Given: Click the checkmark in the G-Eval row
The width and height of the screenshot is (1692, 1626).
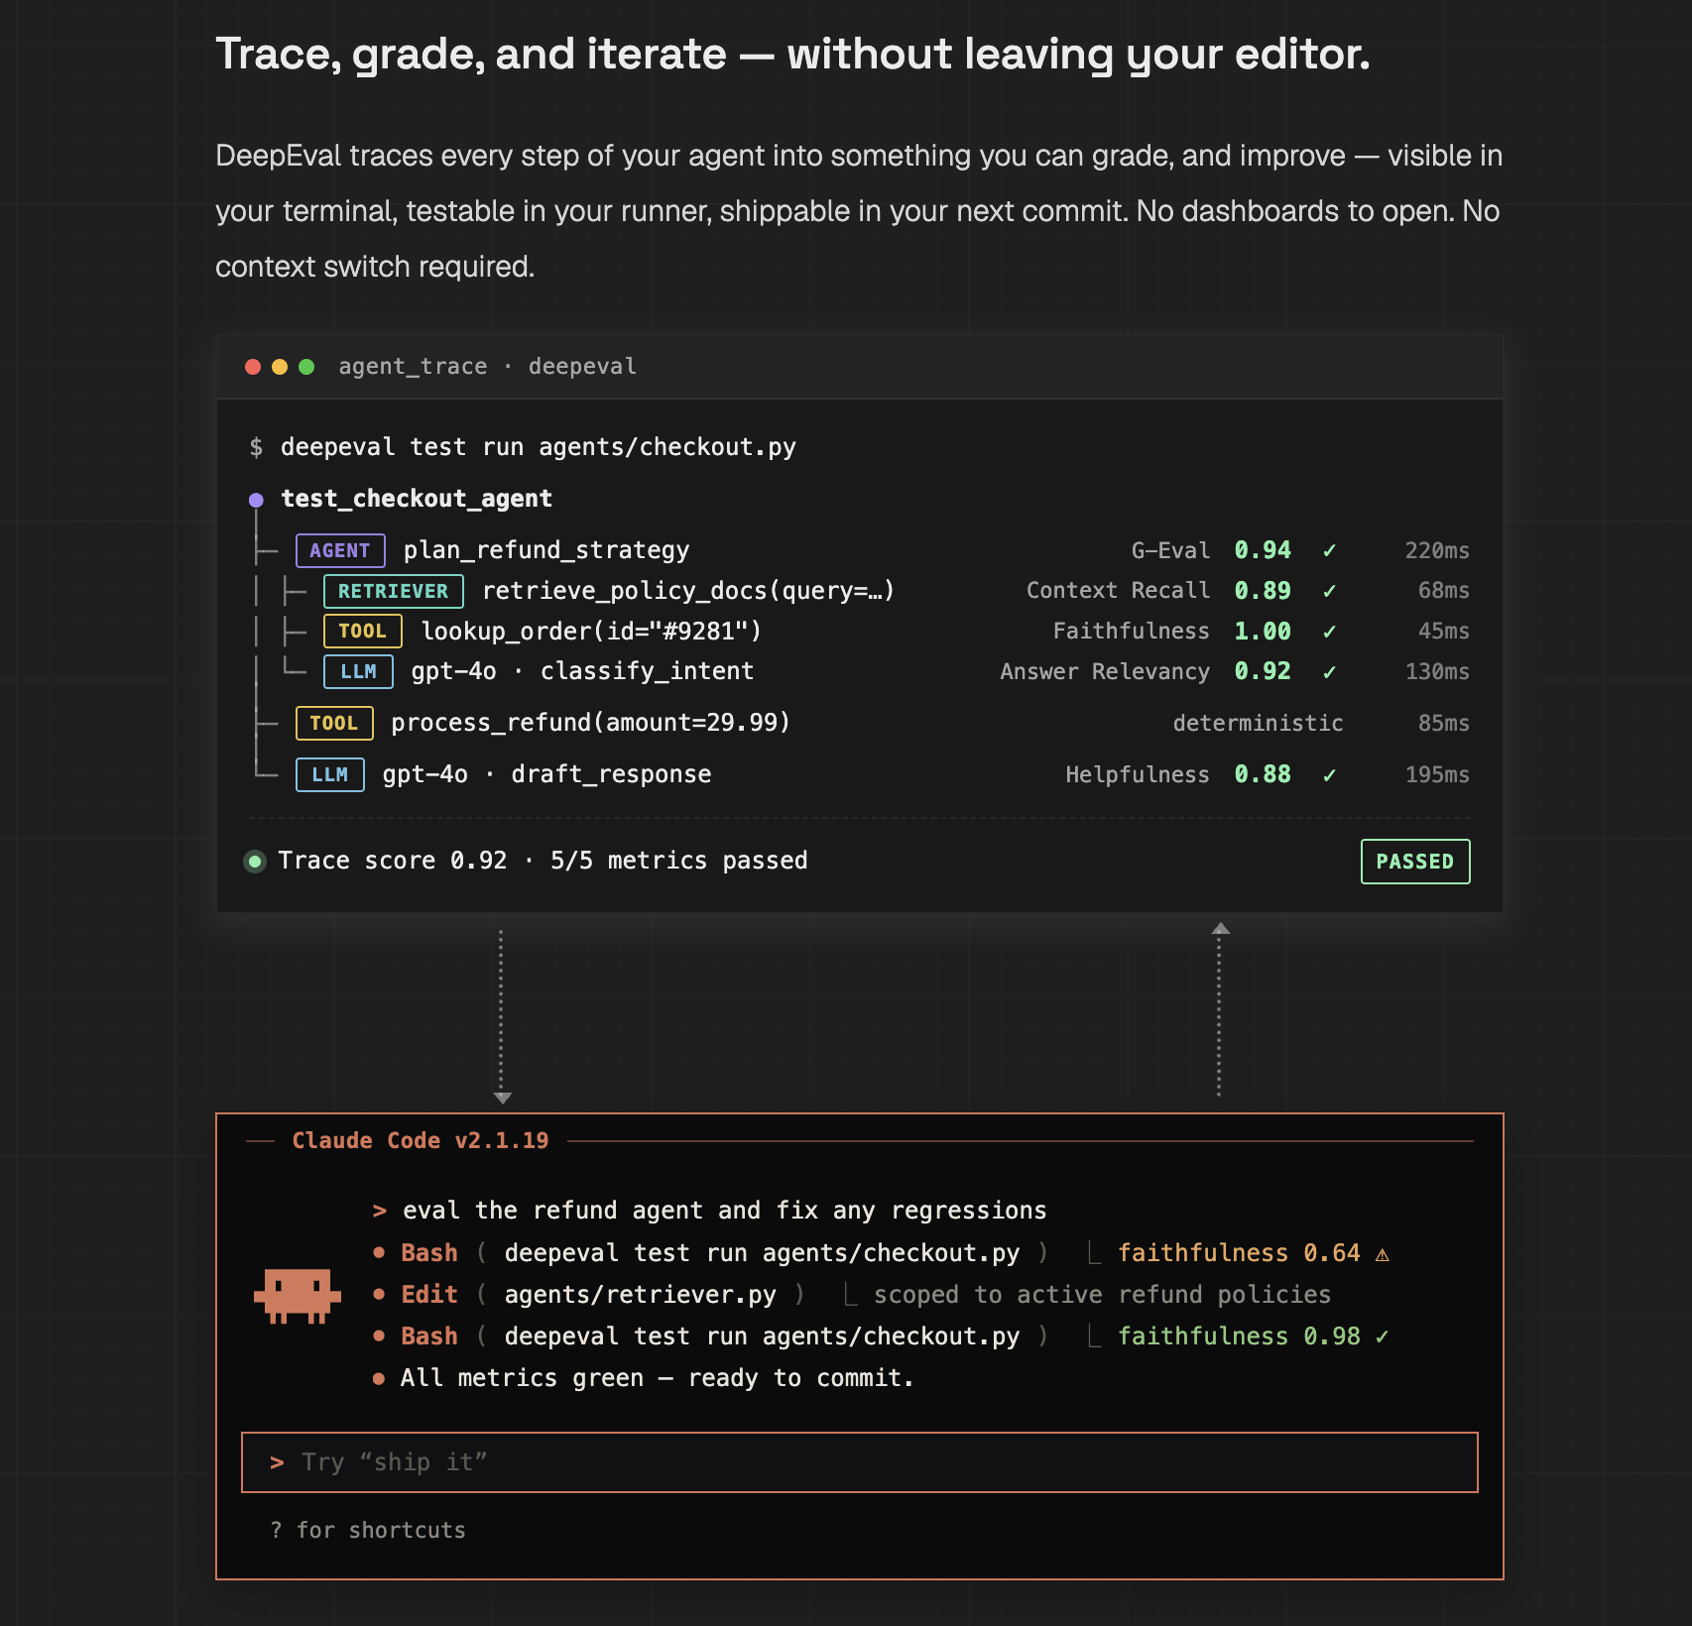Looking at the screenshot, I should [1329, 550].
